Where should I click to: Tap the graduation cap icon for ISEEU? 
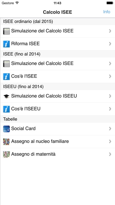[x=6, y=96]
